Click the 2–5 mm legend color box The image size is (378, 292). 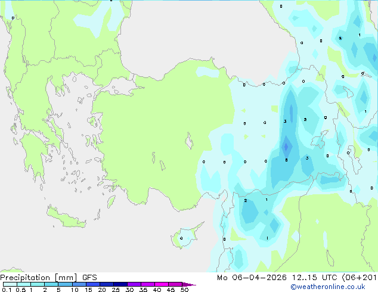coord(51,284)
